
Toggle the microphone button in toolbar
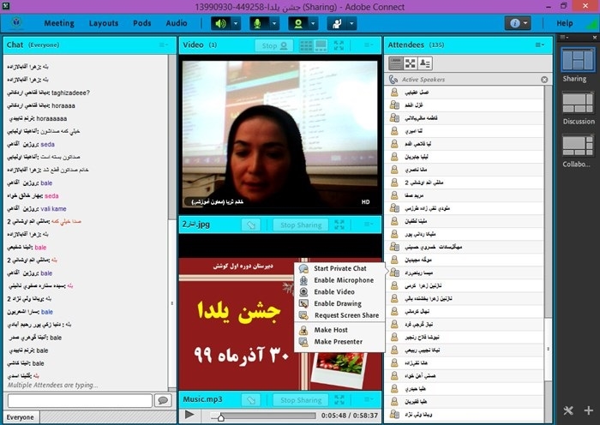[258, 23]
